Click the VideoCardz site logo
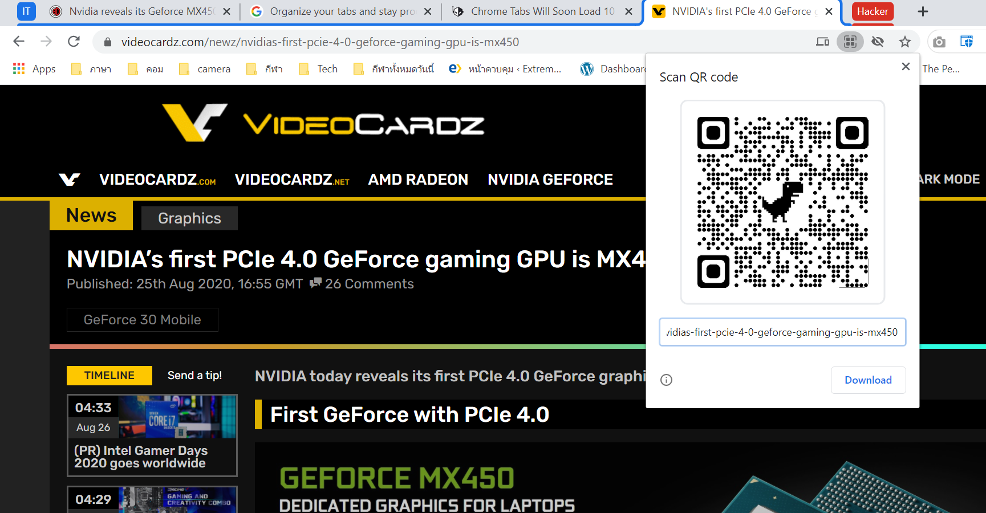 [x=323, y=123]
